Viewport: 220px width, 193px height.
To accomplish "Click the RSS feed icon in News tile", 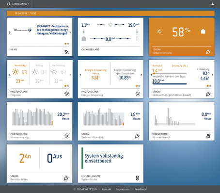I will click(x=66, y=52).
